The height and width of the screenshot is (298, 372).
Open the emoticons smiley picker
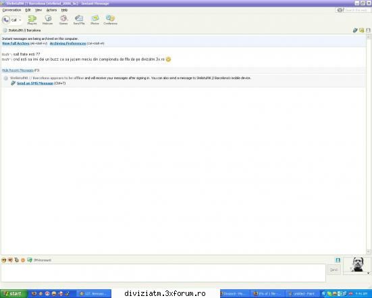3,260
